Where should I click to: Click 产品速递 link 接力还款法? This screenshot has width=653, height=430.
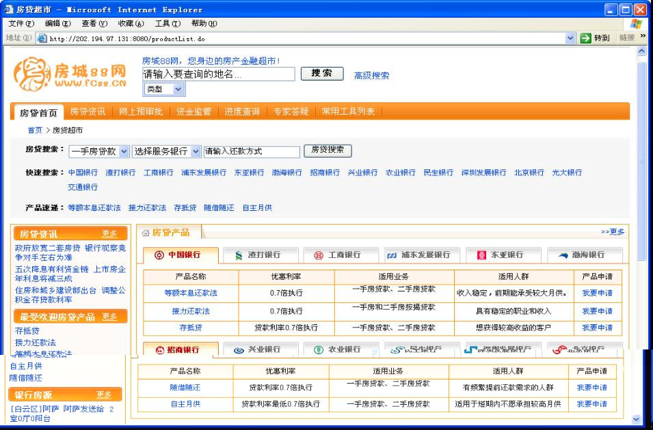point(147,207)
